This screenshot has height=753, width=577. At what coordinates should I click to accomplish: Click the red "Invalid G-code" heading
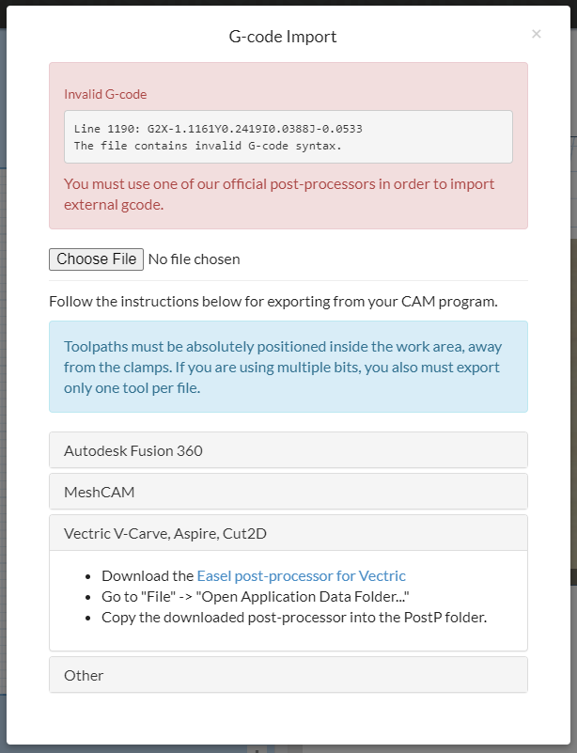coord(105,94)
